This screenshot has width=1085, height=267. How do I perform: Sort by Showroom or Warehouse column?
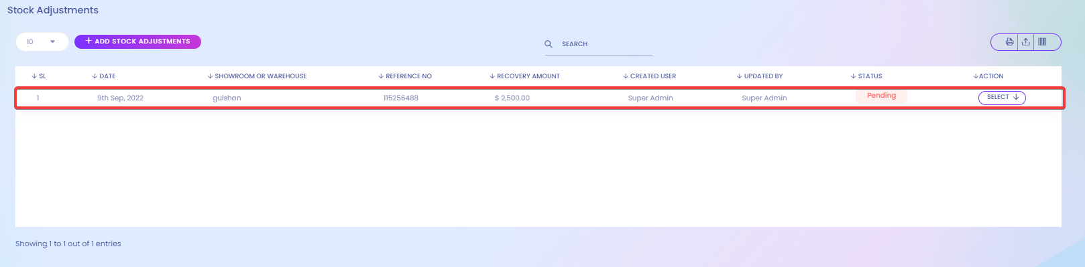[x=257, y=76]
